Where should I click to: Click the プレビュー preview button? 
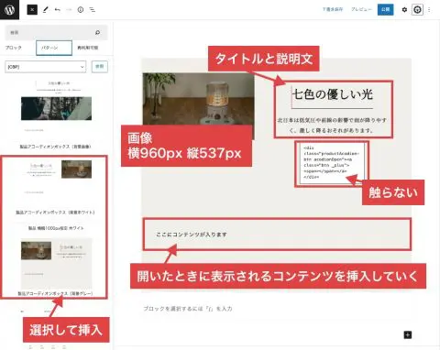point(361,9)
